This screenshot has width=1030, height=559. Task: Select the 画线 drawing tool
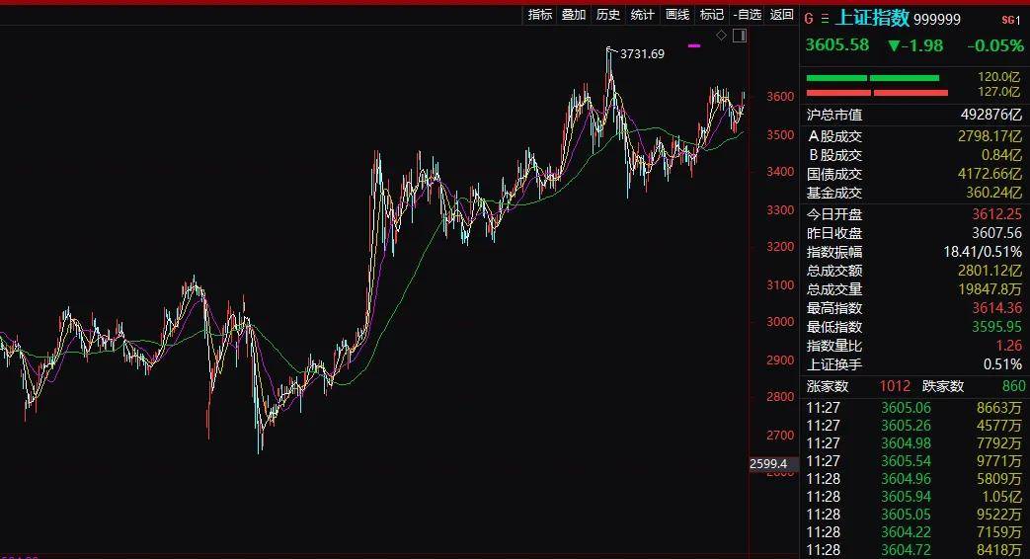click(x=677, y=15)
